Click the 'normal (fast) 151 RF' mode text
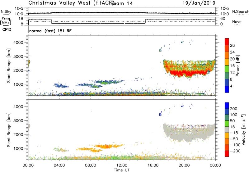This screenshot has width=249, height=172. click(x=50, y=31)
